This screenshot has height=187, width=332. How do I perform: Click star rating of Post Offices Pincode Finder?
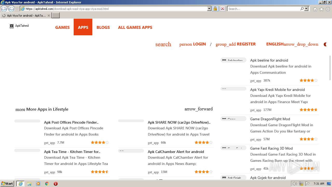(100, 142)
